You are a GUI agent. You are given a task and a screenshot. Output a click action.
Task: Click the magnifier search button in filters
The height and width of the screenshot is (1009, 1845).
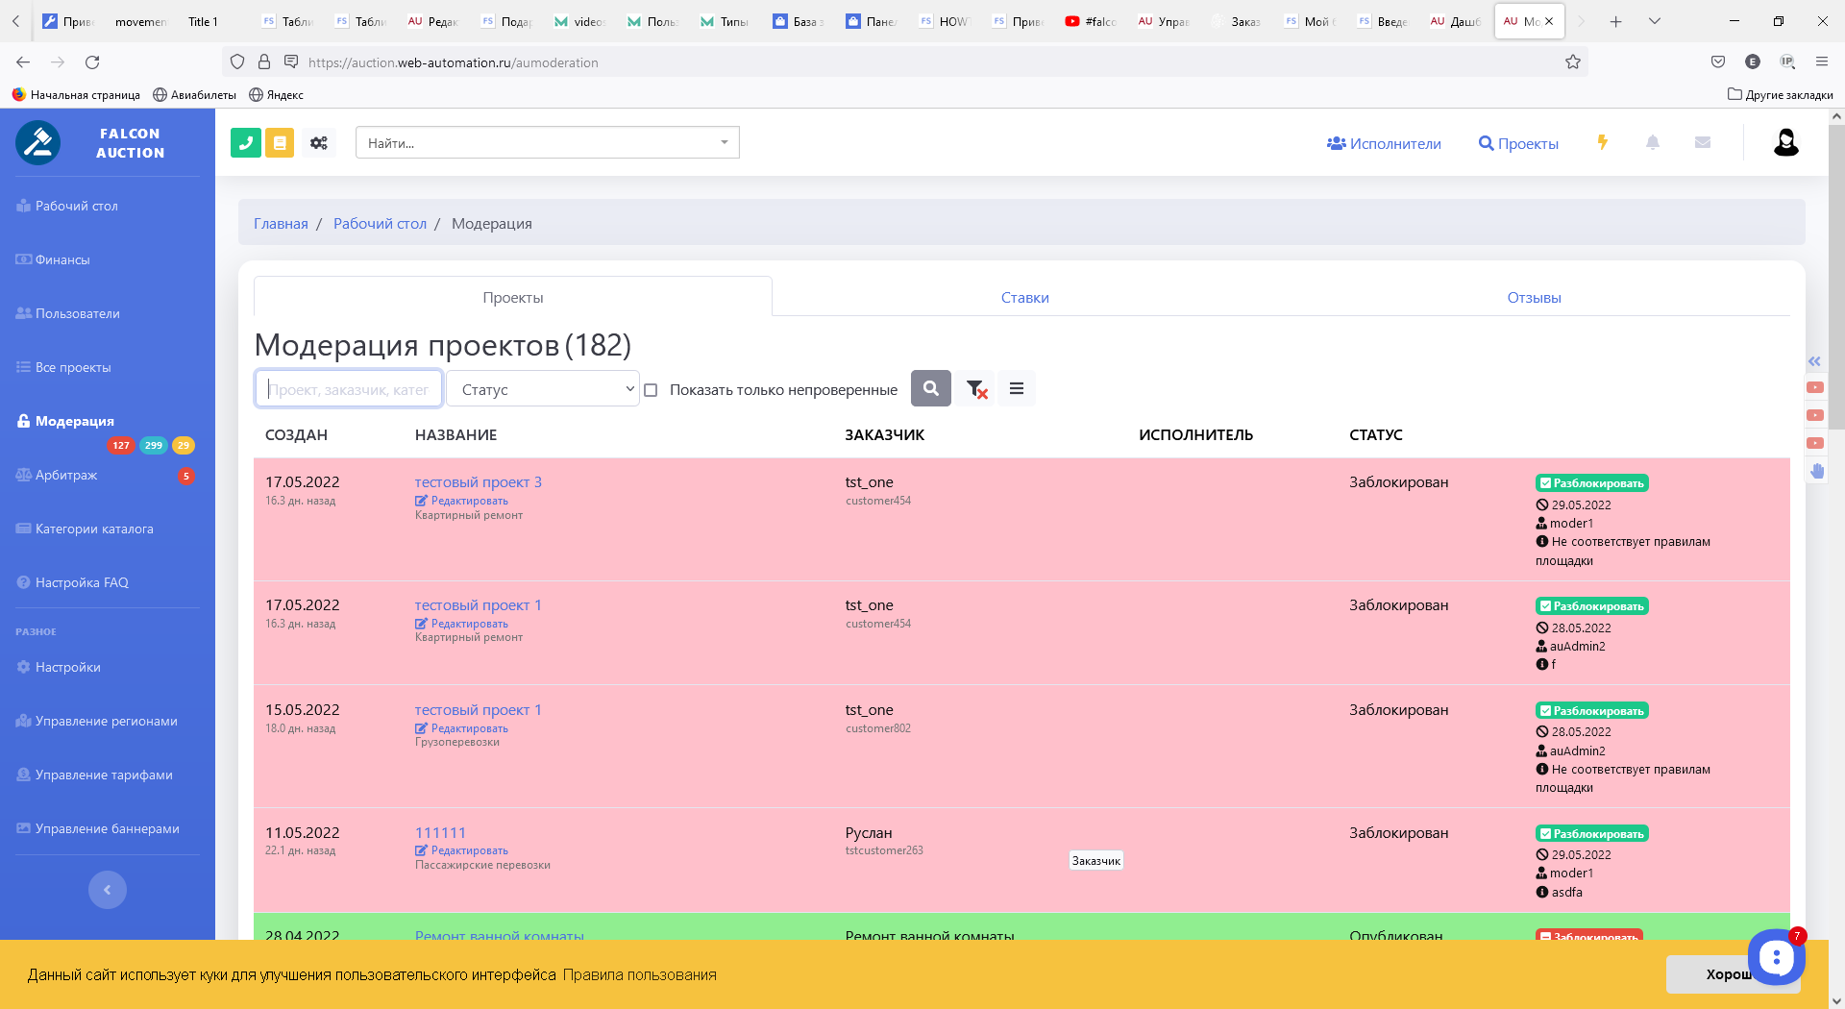click(930, 389)
